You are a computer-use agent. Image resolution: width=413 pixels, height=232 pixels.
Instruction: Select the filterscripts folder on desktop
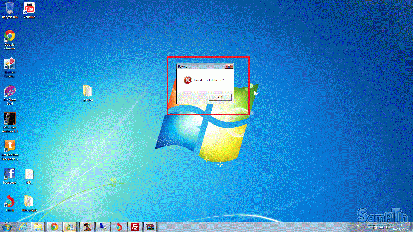pyautogui.click(x=29, y=204)
